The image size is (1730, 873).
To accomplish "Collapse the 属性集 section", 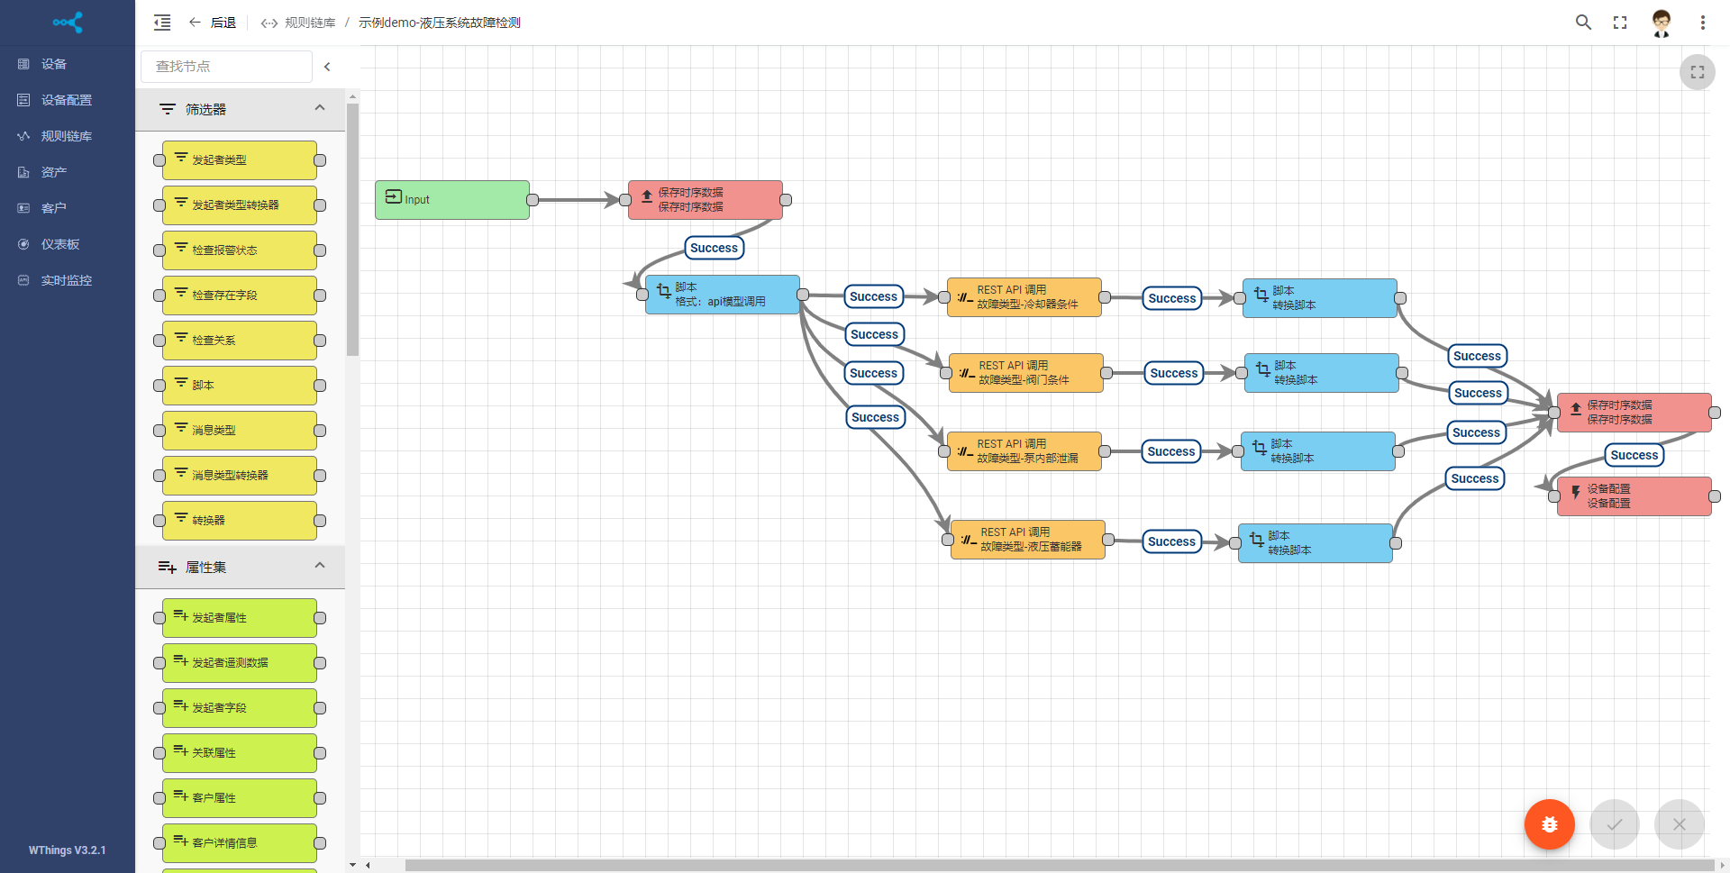I will pos(241,567).
